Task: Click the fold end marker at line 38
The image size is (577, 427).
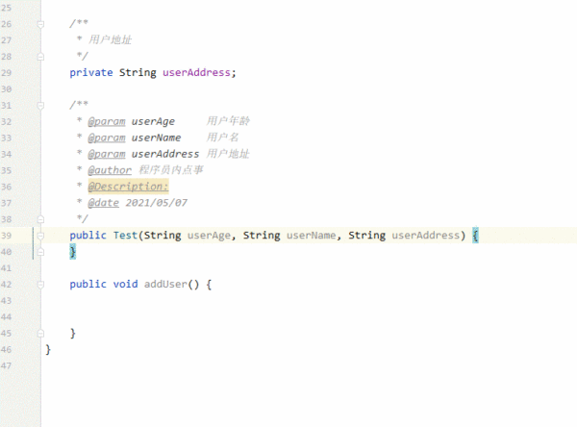Action: [40, 218]
